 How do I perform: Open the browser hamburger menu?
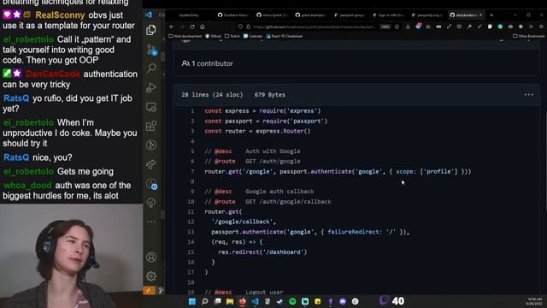click(x=541, y=27)
